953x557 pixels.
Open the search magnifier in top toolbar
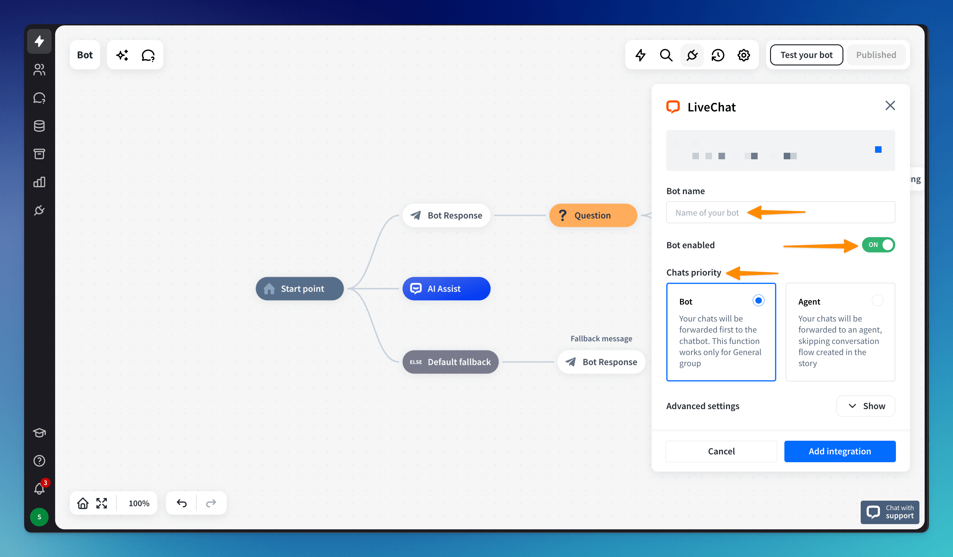(x=666, y=55)
